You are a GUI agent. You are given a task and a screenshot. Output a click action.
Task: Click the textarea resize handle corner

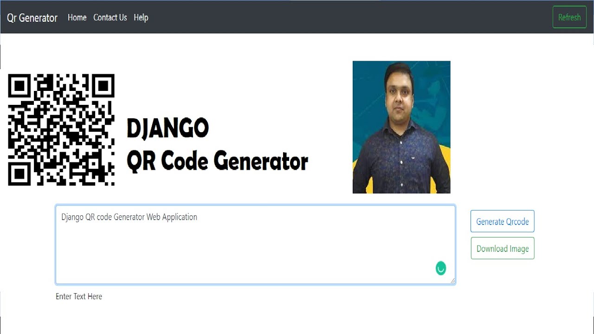tap(452, 281)
